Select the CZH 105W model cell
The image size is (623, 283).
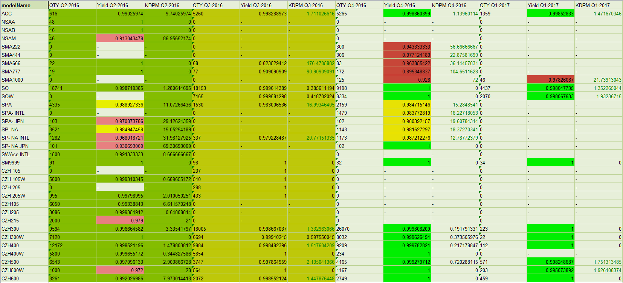[24, 179]
